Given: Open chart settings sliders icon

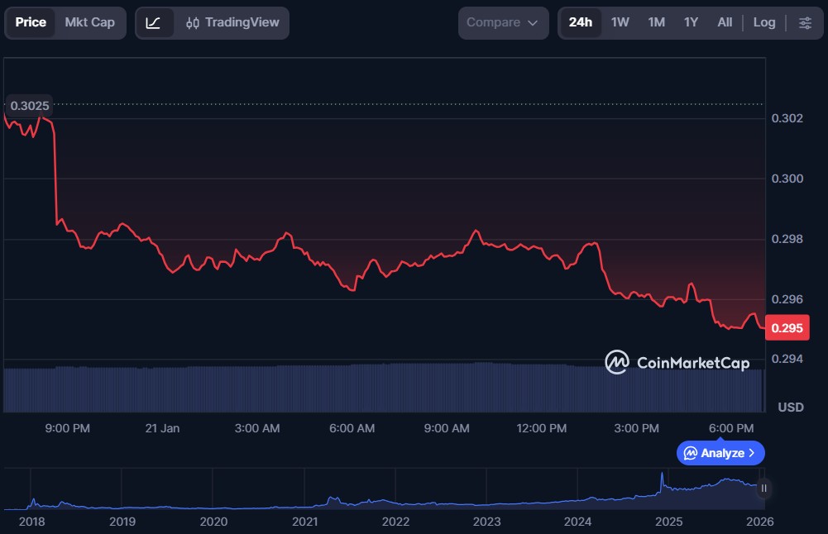Looking at the screenshot, I should coord(805,22).
